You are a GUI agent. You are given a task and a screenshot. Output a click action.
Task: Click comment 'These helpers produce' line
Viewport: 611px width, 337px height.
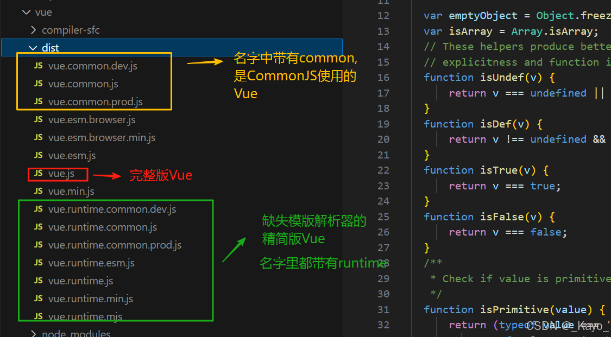[x=517, y=47]
